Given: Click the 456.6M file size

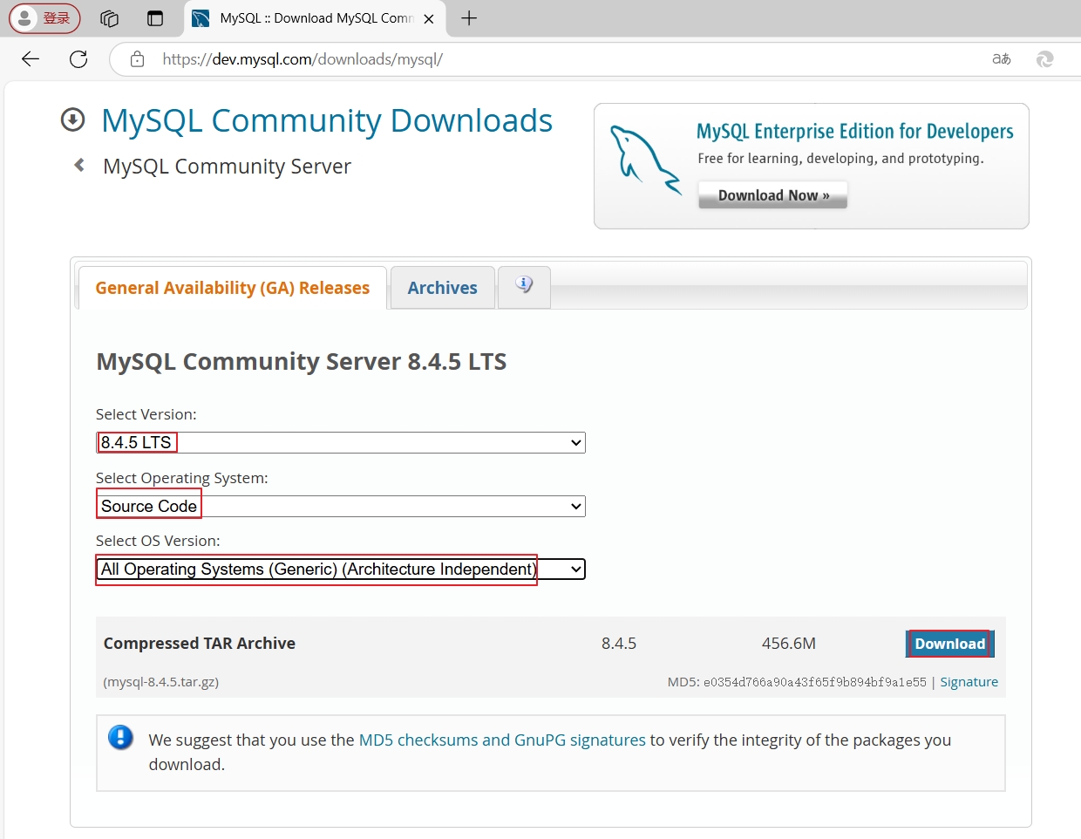Looking at the screenshot, I should pos(789,644).
